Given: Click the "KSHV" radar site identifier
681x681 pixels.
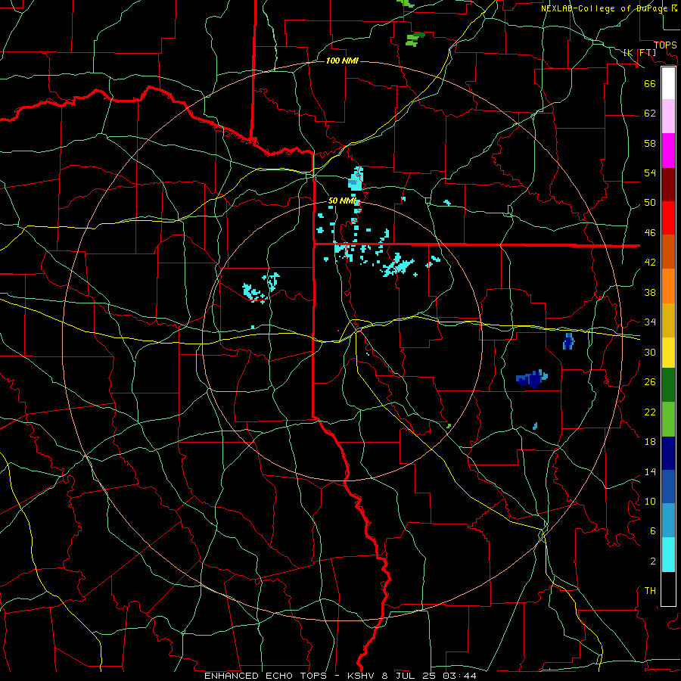Looking at the screenshot, I should [362, 676].
